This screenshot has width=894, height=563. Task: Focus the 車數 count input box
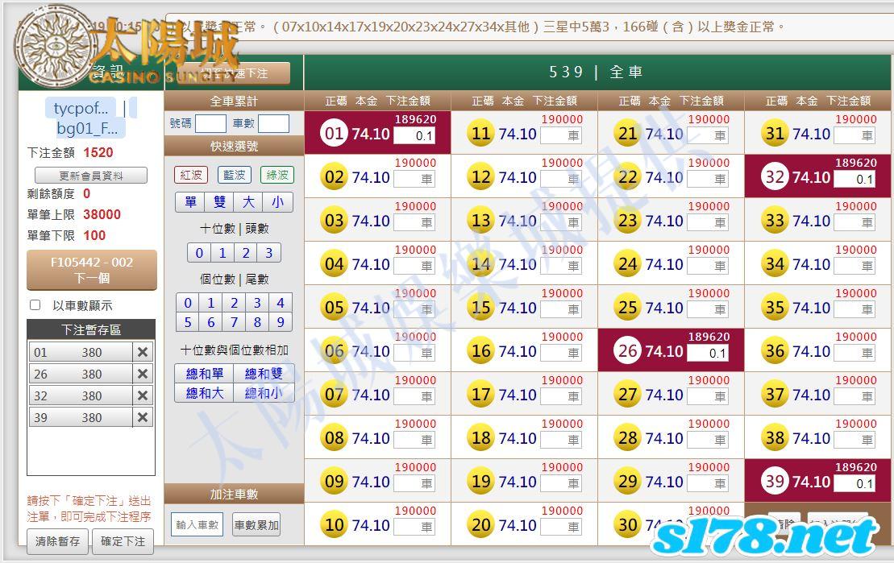click(x=273, y=123)
